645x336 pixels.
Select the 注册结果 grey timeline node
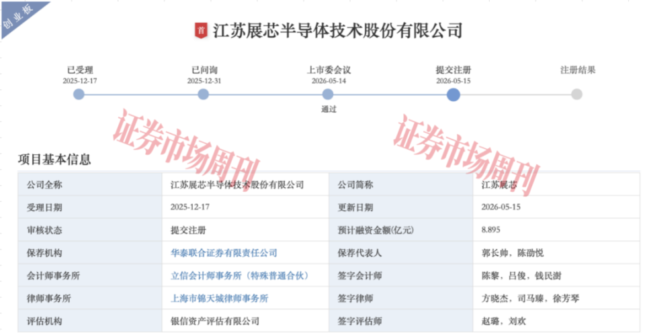[x=576, y=95]
